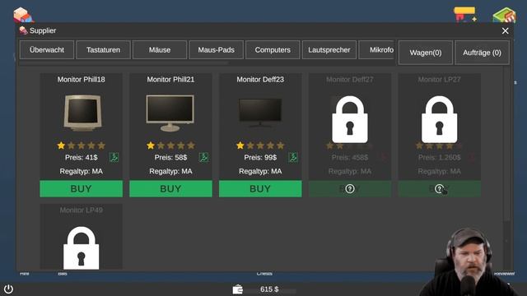Image resolution: width=527 pixels, height=296 pixels.
Task: Click the "Monitor LP49" locked title
Action: click(81, 210)
